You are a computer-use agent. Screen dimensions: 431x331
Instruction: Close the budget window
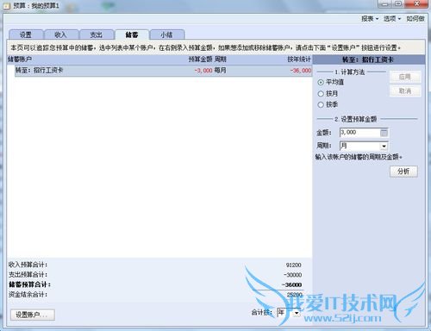tap(417, 4)
